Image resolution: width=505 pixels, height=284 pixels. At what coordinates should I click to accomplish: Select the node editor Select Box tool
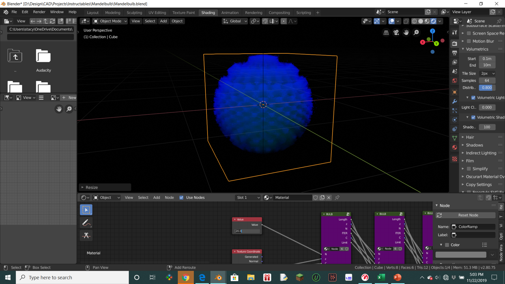point(86,210)
